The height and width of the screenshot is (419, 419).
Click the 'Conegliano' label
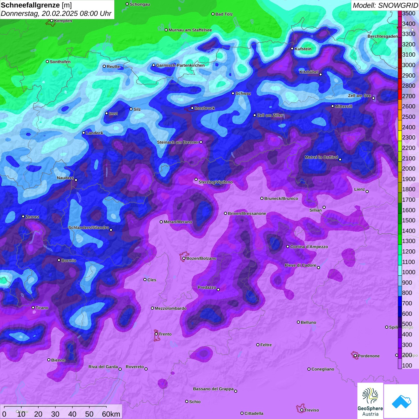tap(323, 369)
